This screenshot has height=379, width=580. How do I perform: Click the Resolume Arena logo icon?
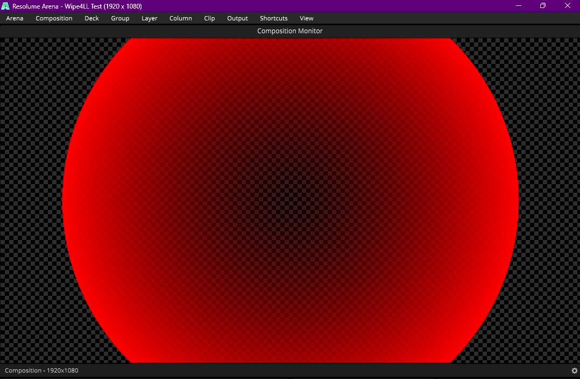[5, 6]
